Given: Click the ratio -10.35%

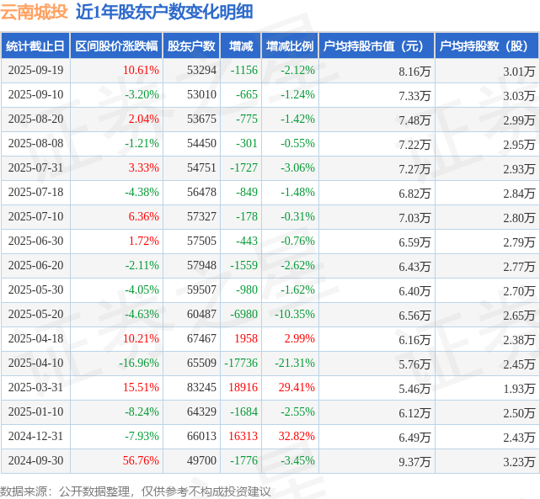Looking at the screenshot, I should (x=295, y=315).
